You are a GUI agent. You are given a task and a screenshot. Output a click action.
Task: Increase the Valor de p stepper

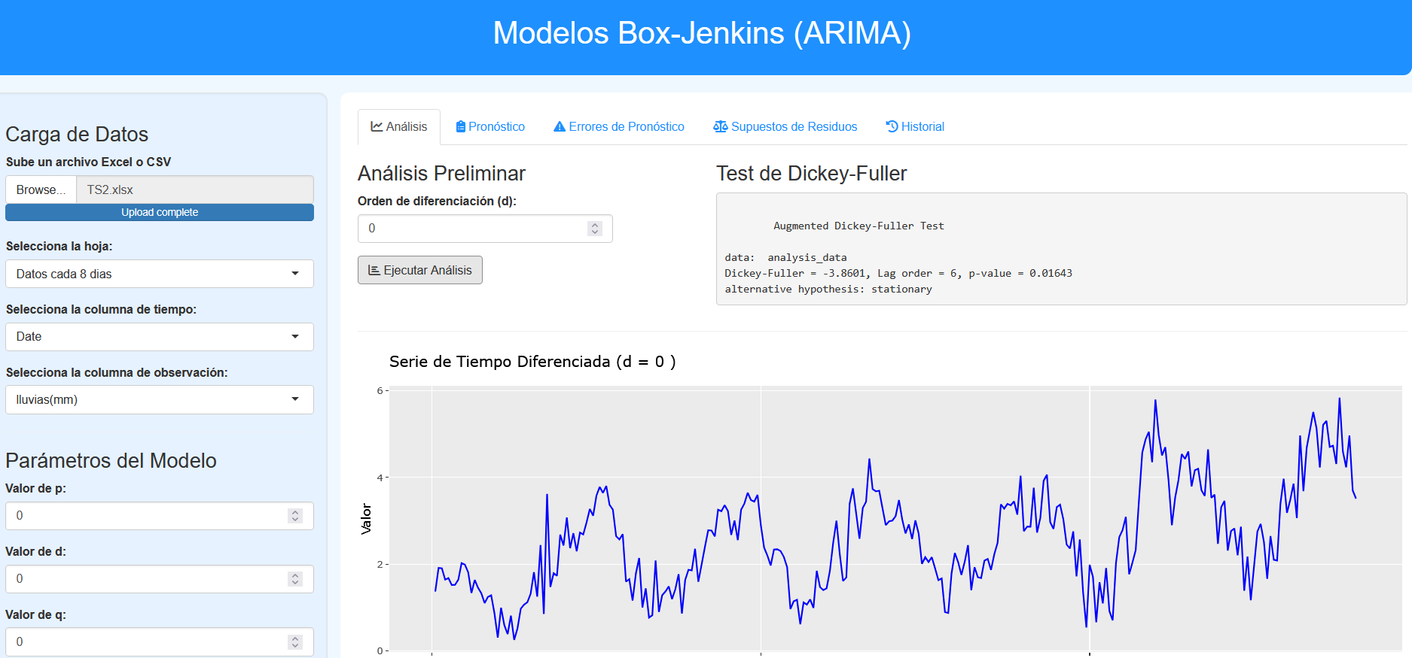(295, 512)
